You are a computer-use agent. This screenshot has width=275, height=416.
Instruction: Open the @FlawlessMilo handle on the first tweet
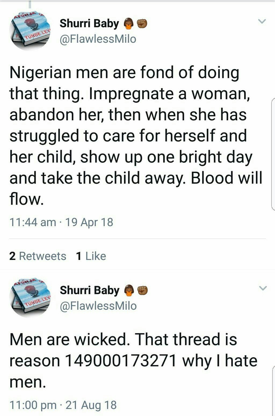tap(98, 39)
